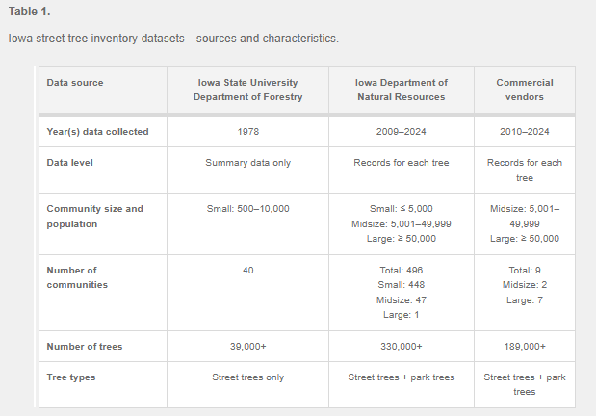This screenshot has height=416, width=596.
Task: Select Community size and population label
Action: [94, 216]
